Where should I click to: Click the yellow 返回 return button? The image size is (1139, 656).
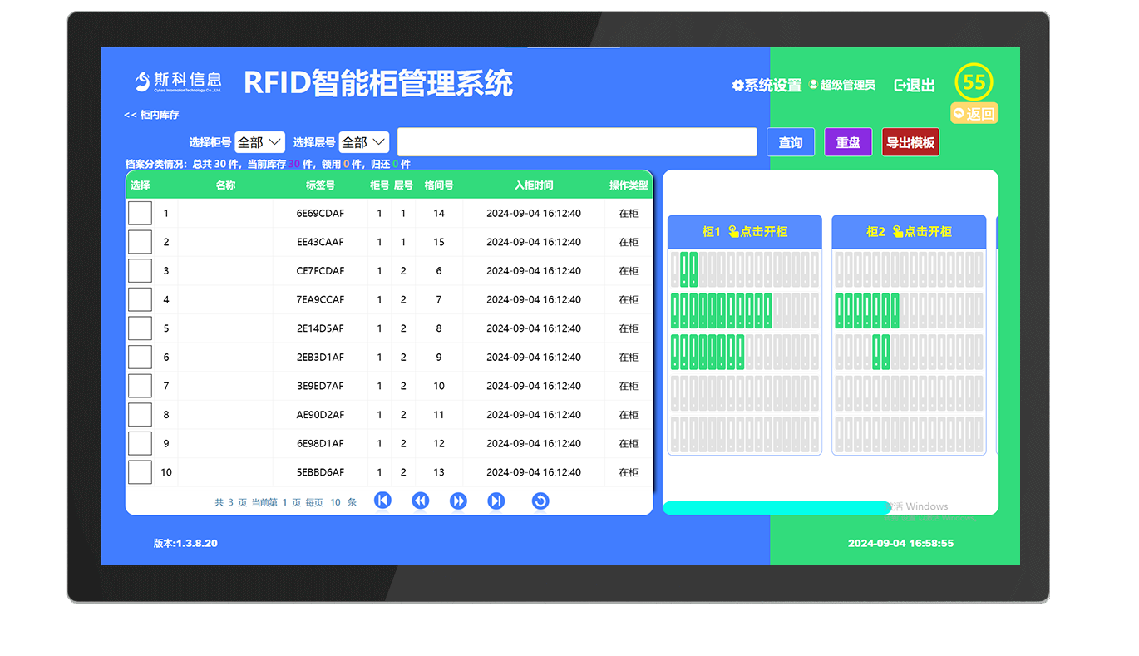(974, 113)
